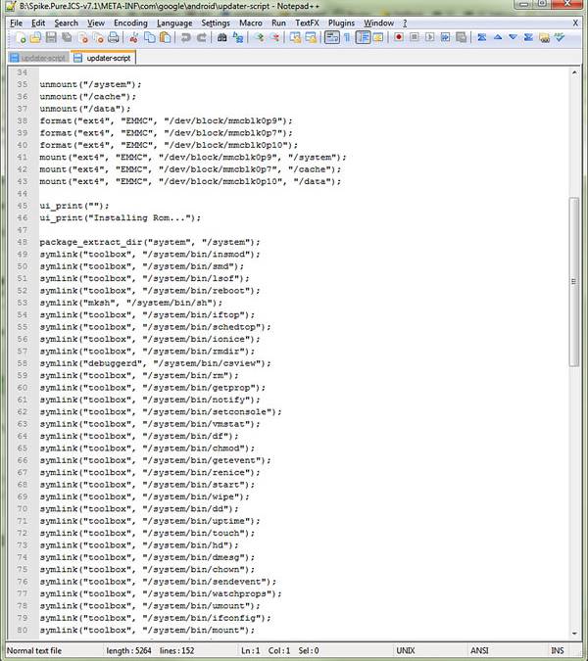Open Replace dialog via Replace icon
This screenshot has width=588, height=661.
coord(238,38)
